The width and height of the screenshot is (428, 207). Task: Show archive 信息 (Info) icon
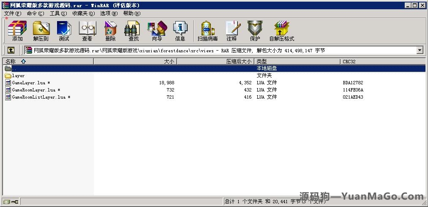pyautogui.click(x=180, y=28)
